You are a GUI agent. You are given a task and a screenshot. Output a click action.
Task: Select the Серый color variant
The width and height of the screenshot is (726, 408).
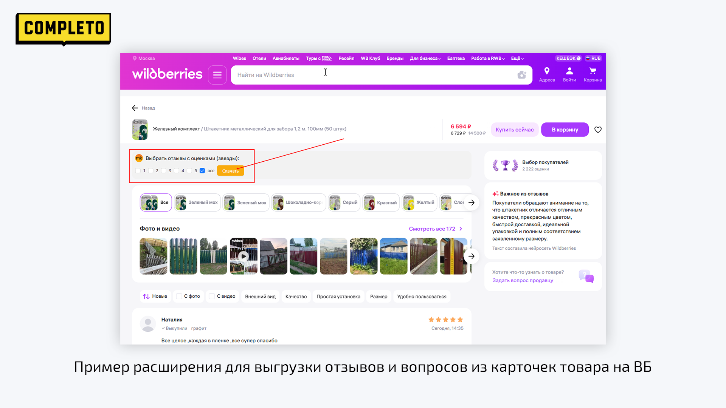click(x=344, y=202)
